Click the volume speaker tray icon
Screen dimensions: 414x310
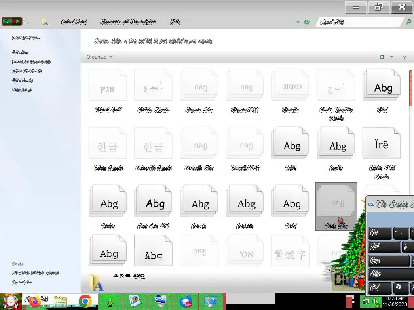[x=375, y=301]
